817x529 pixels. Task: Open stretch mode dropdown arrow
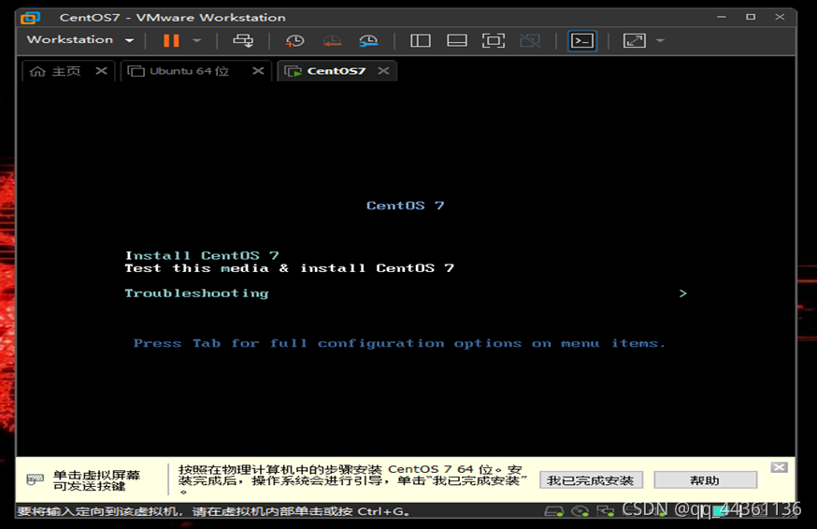click(x=660, y=40)
